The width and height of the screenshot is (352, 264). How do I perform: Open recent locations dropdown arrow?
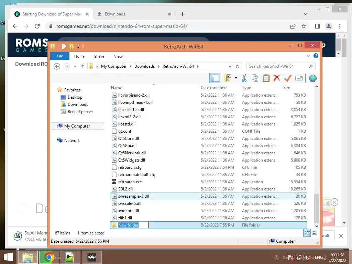[x=75, y=66]
